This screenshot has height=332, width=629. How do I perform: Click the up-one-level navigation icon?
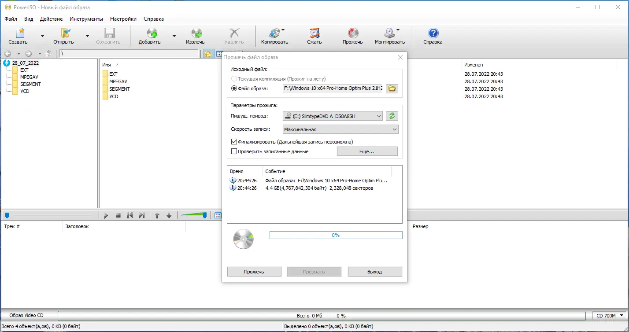(x=49, y=54)
